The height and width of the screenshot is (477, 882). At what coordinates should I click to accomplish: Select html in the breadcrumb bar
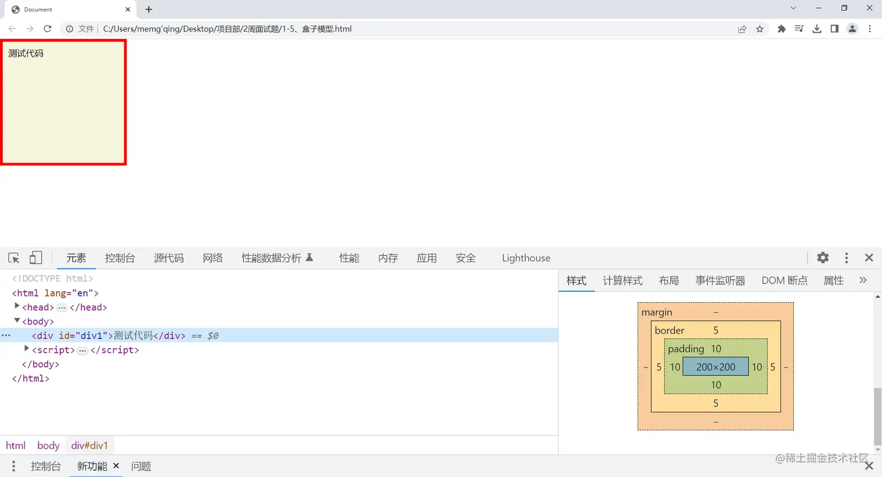[16, 446]
